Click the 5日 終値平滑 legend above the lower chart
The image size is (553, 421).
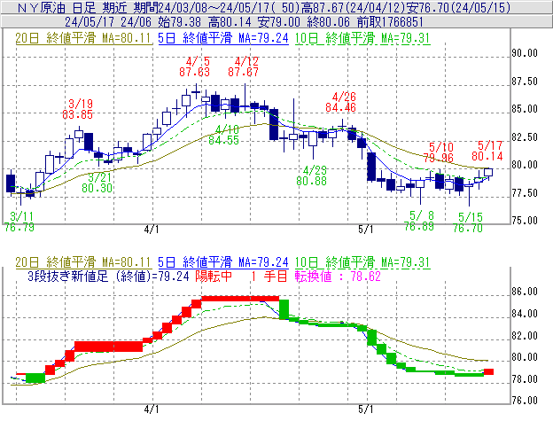click(223, 262)
